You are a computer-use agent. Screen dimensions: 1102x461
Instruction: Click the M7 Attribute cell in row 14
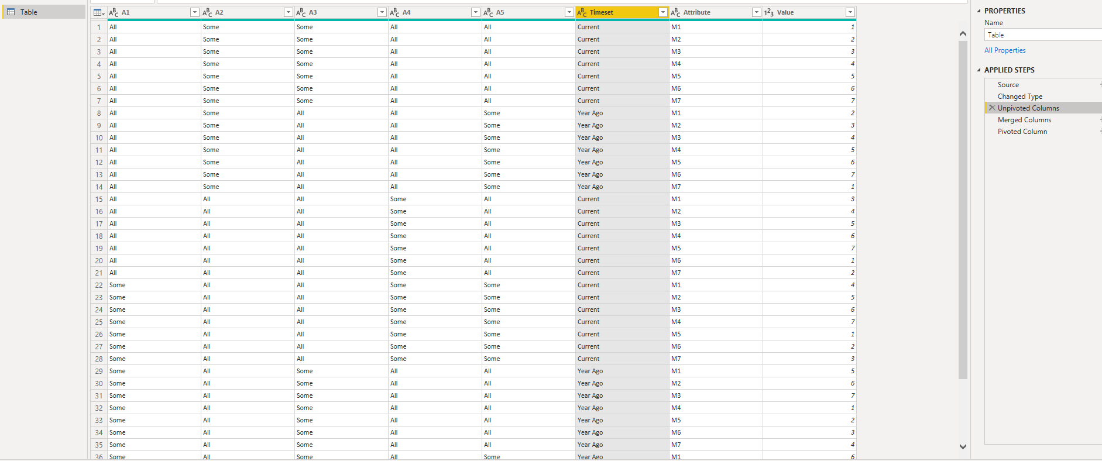click(x=716, y=187)
